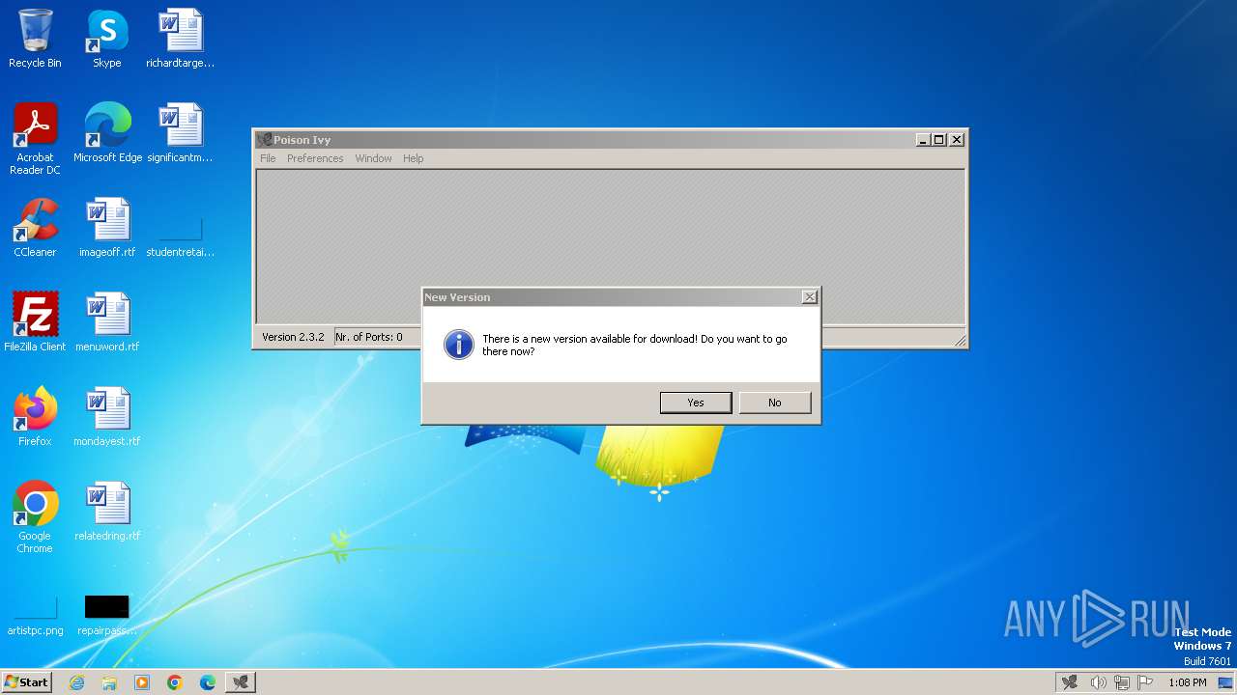This screenshot has height=695, width=1237.
Task: Open Edge from the taskbar
Action: tap(208, 682)
